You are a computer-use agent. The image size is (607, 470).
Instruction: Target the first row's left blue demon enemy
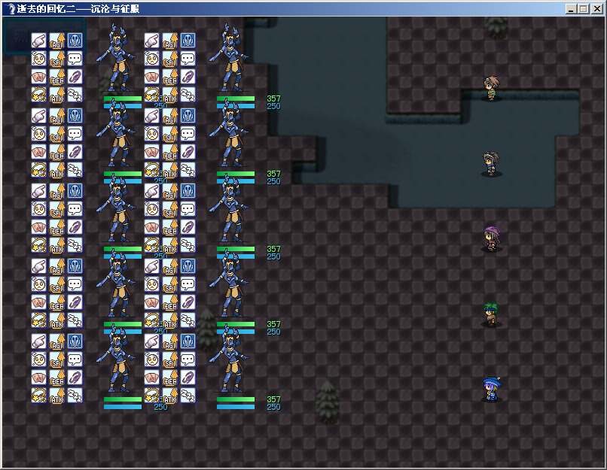click(116, 58)
